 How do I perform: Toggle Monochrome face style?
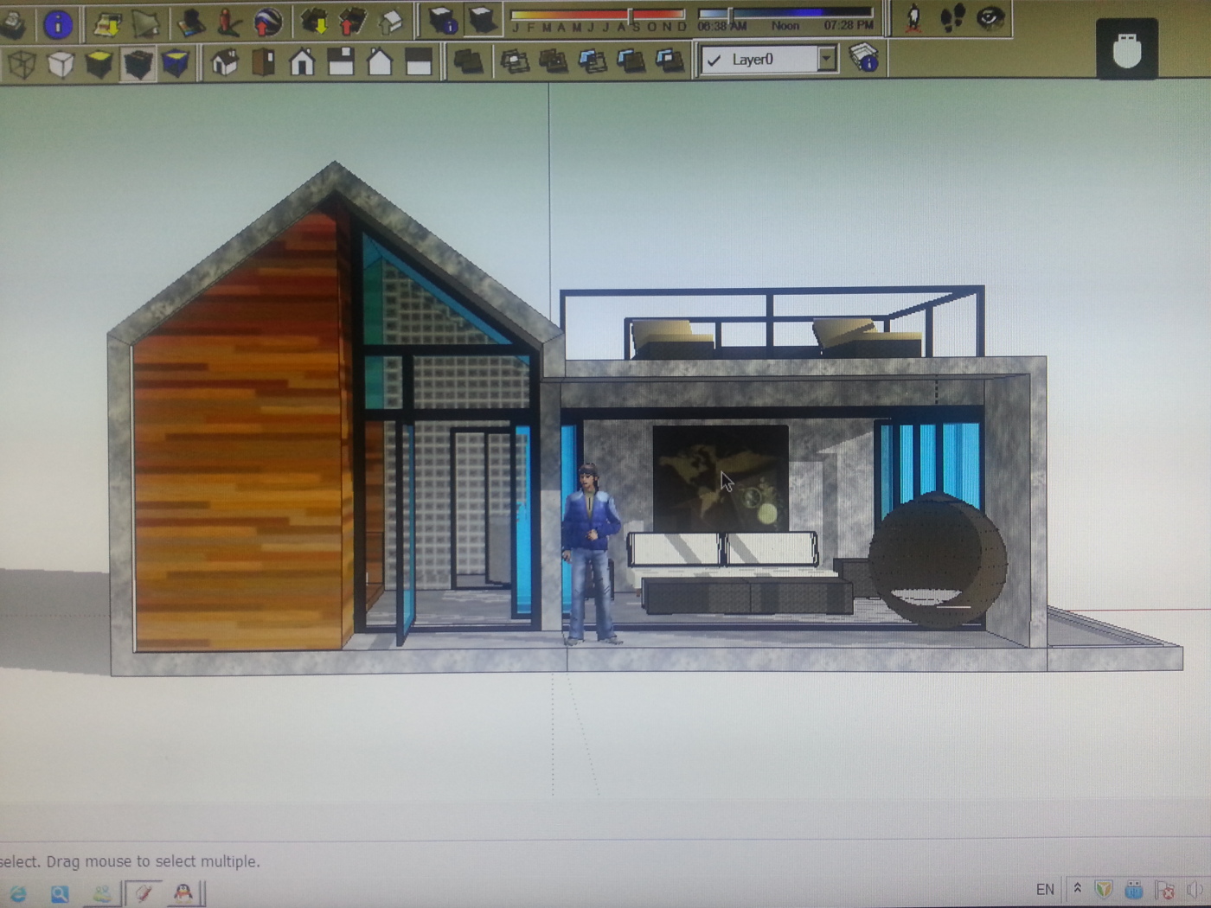pyautogui.click(x=176, y=64)
